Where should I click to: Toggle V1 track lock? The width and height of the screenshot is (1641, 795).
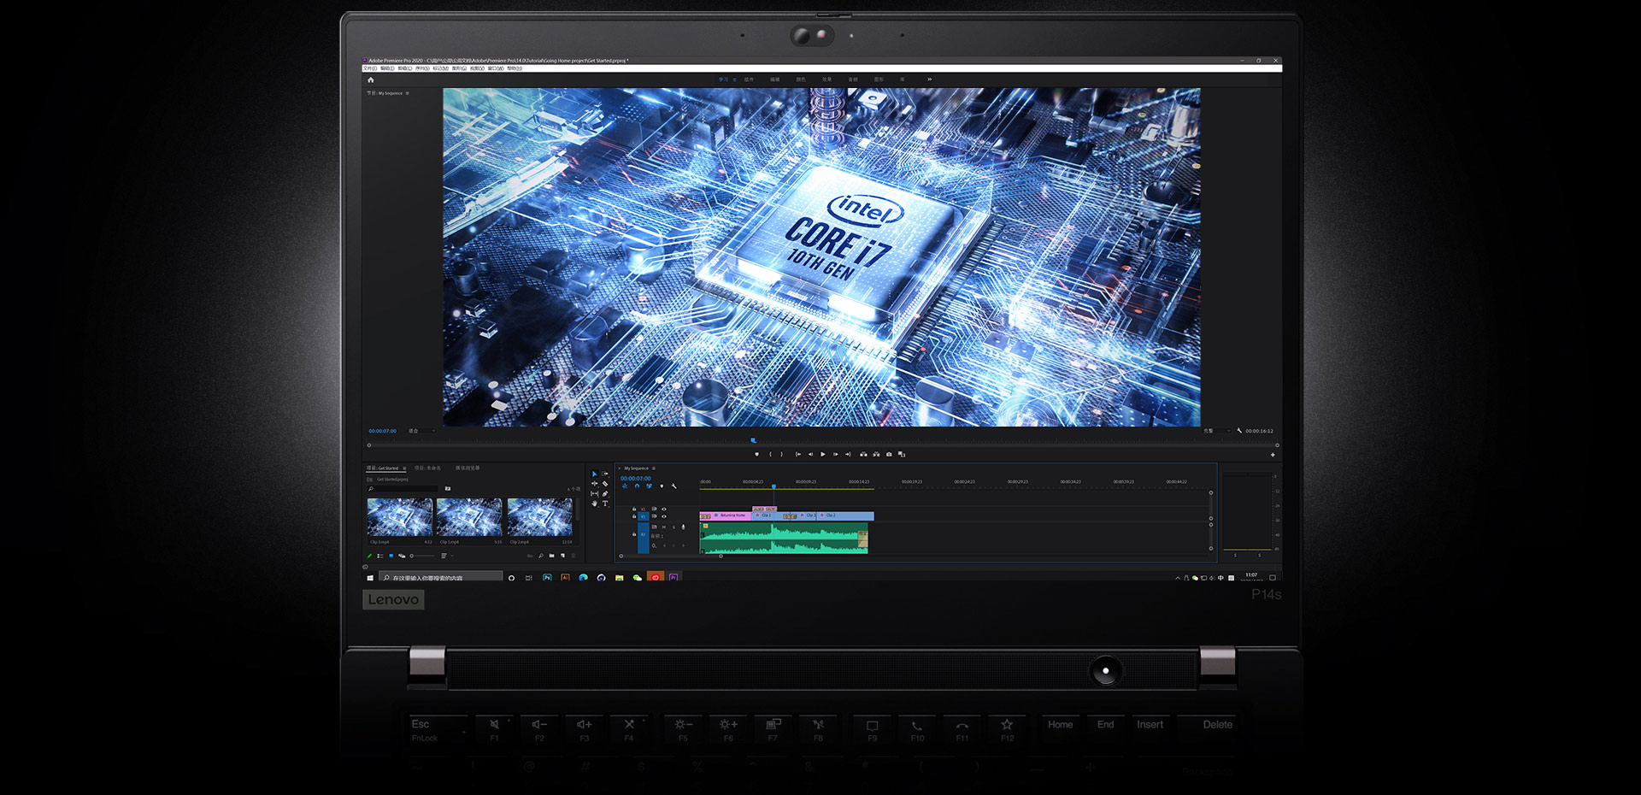point(634,516)
